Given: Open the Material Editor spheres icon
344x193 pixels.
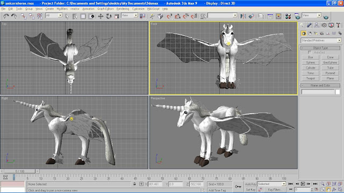Looking at the screenshot, I should tap(288, 16).
